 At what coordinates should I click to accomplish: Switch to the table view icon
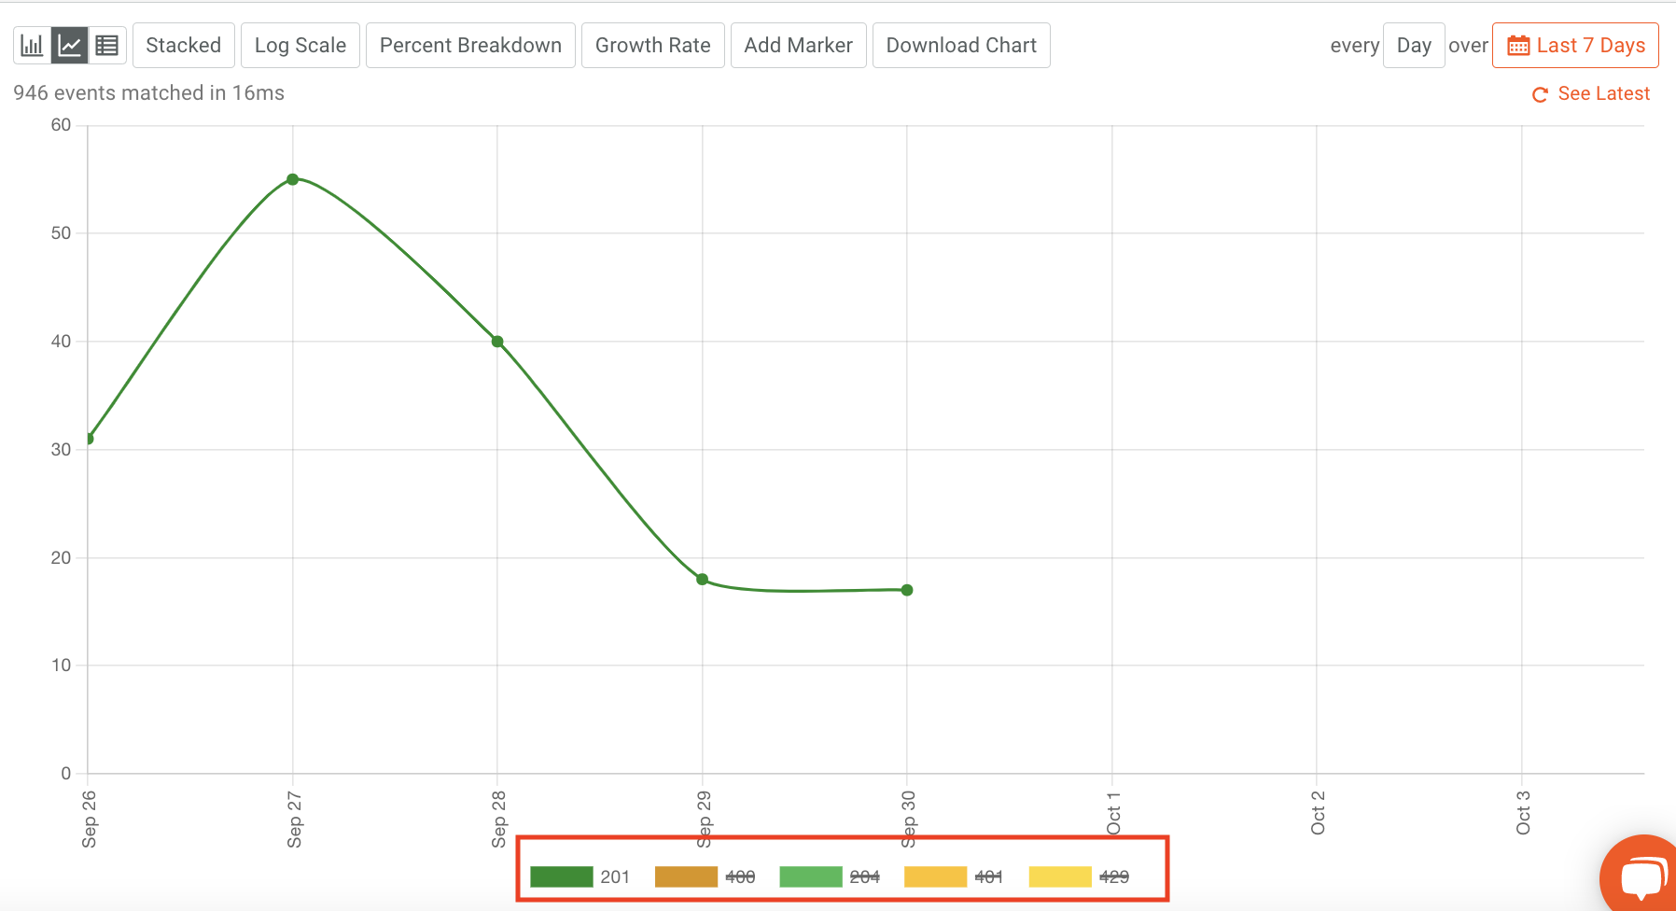[x=107, y=44]
